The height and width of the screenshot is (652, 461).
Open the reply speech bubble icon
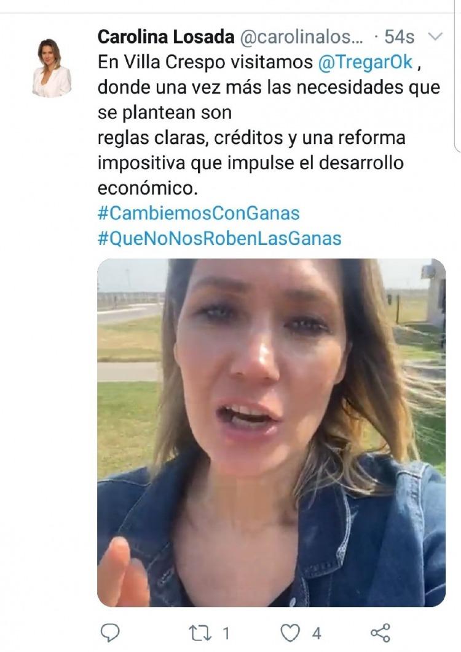click(110, 633)
